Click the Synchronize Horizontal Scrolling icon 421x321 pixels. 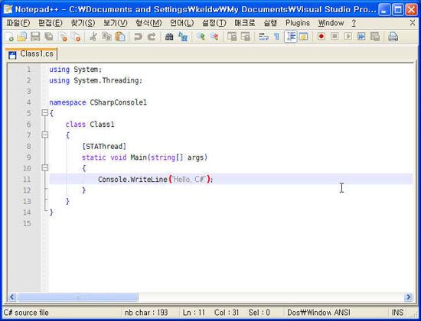246,37
